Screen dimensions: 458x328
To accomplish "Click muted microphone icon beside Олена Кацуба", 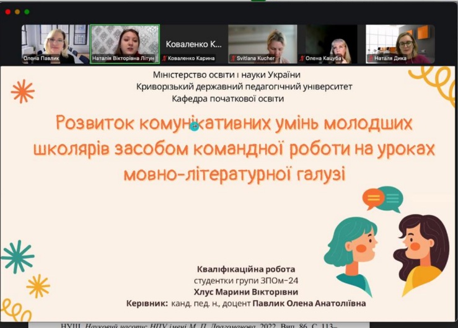I will pos(301,59).
